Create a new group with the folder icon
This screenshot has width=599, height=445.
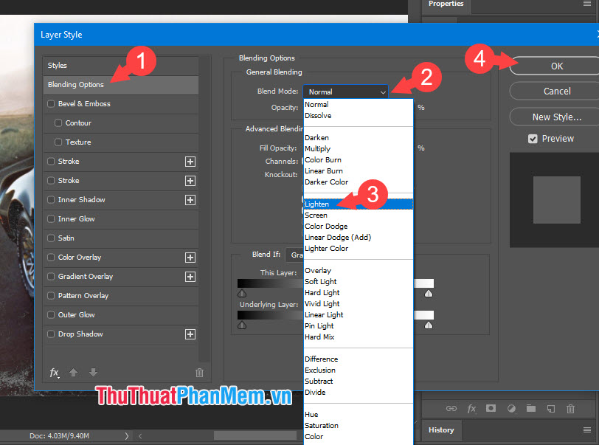[x=531, y=408]
